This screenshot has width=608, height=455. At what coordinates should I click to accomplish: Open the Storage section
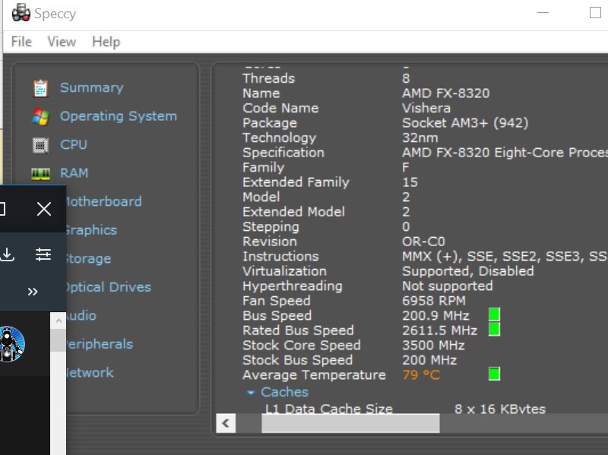[88, 258]
